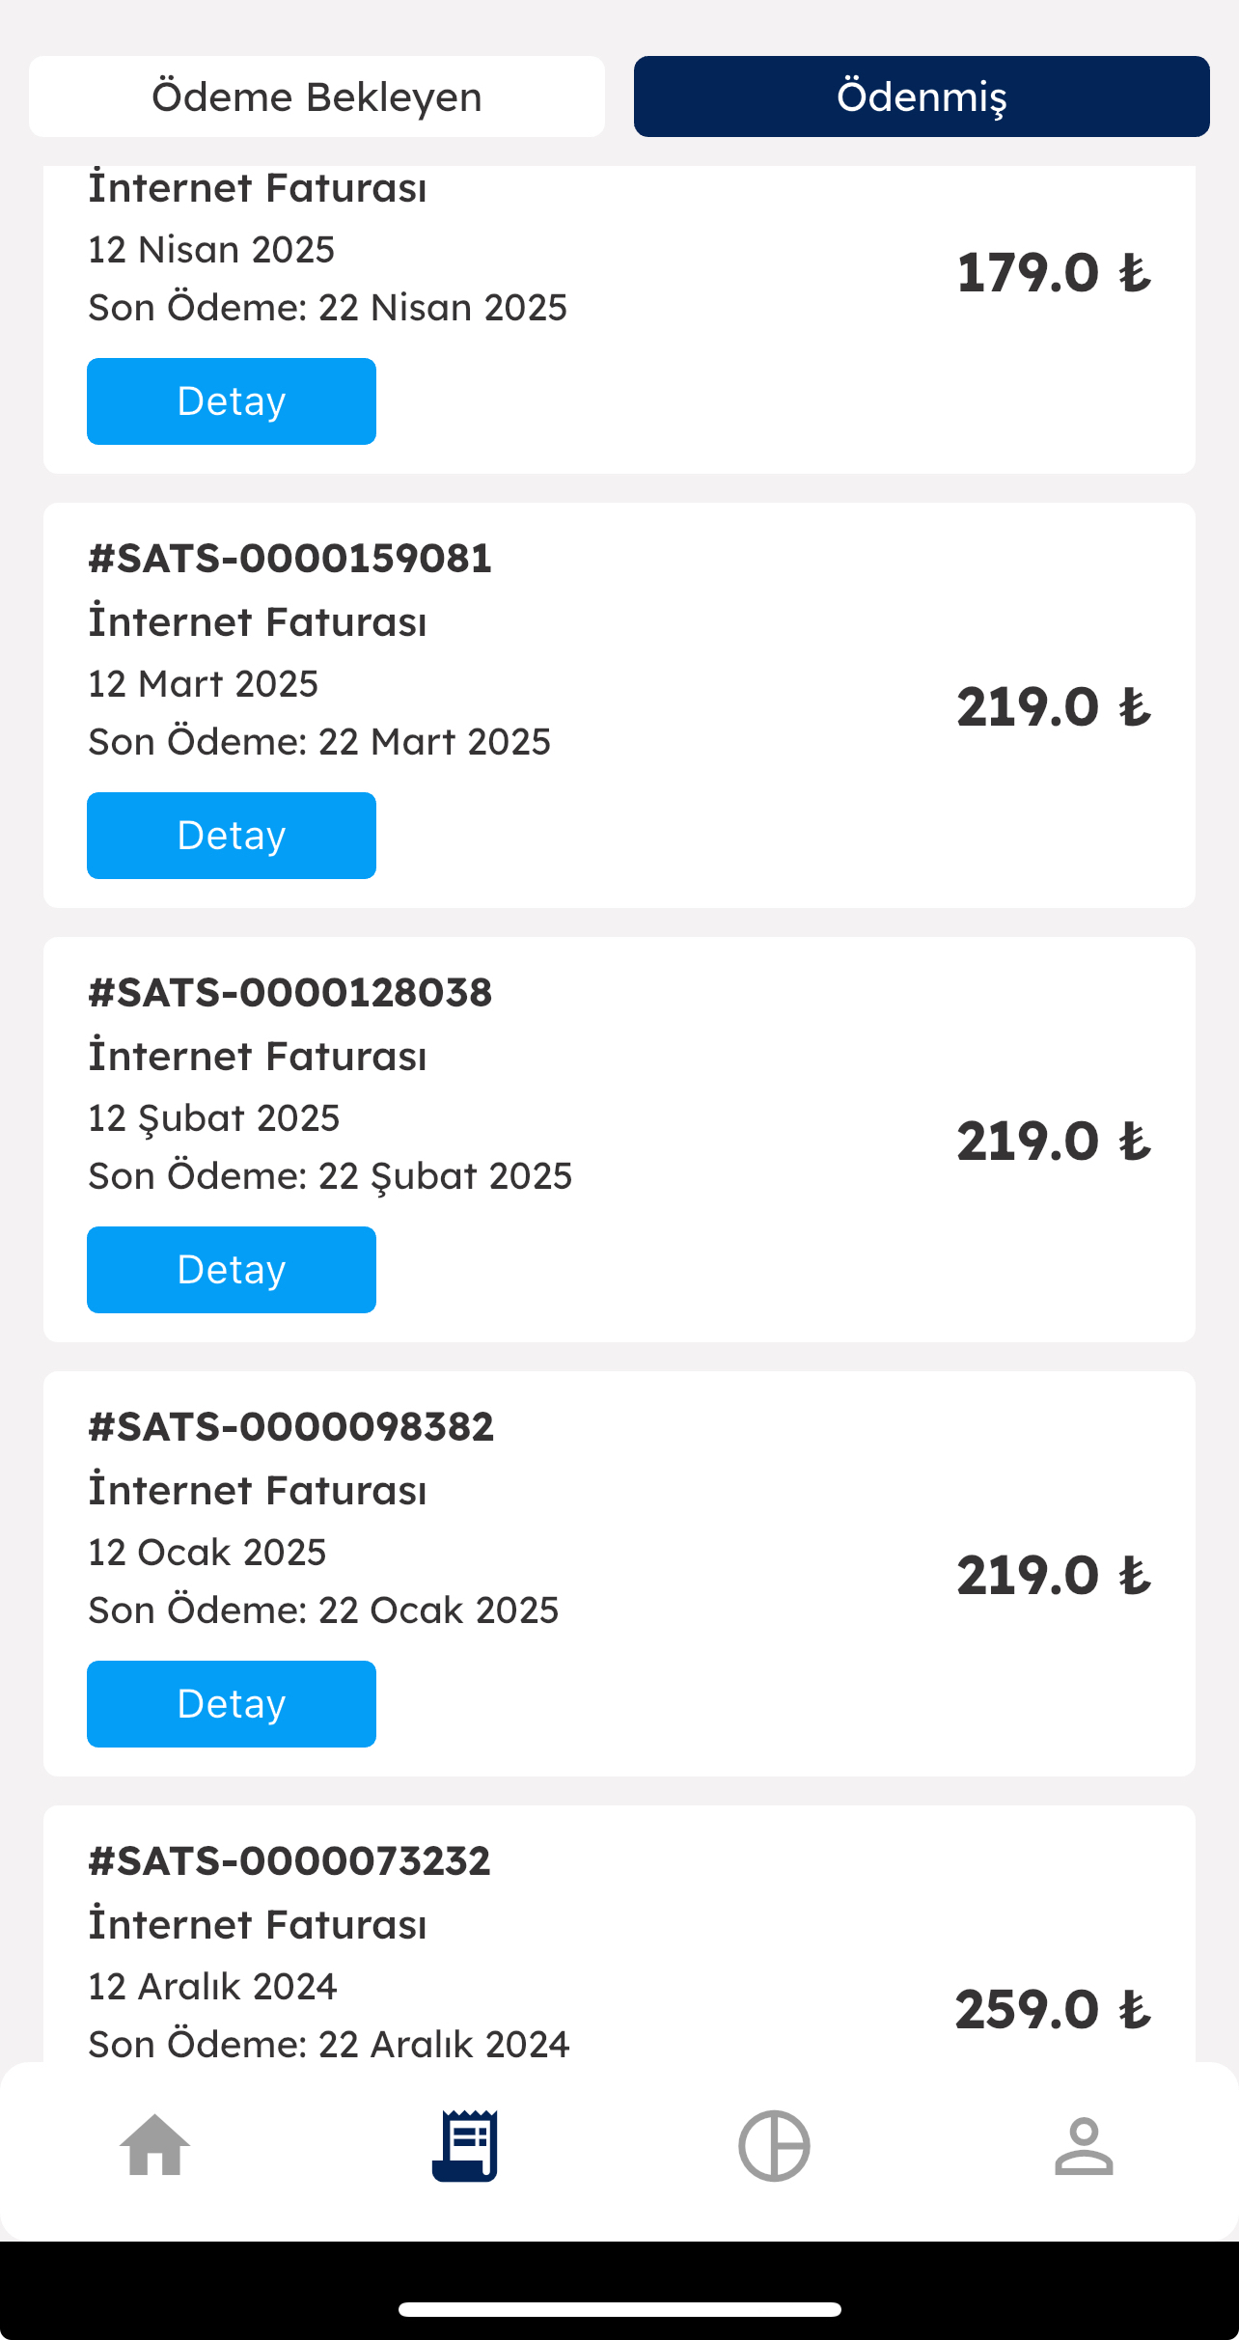This screenshot has height=2340, width=1239.
Task: Tap invoice number #SATS-0000128038
Action: 289,993
